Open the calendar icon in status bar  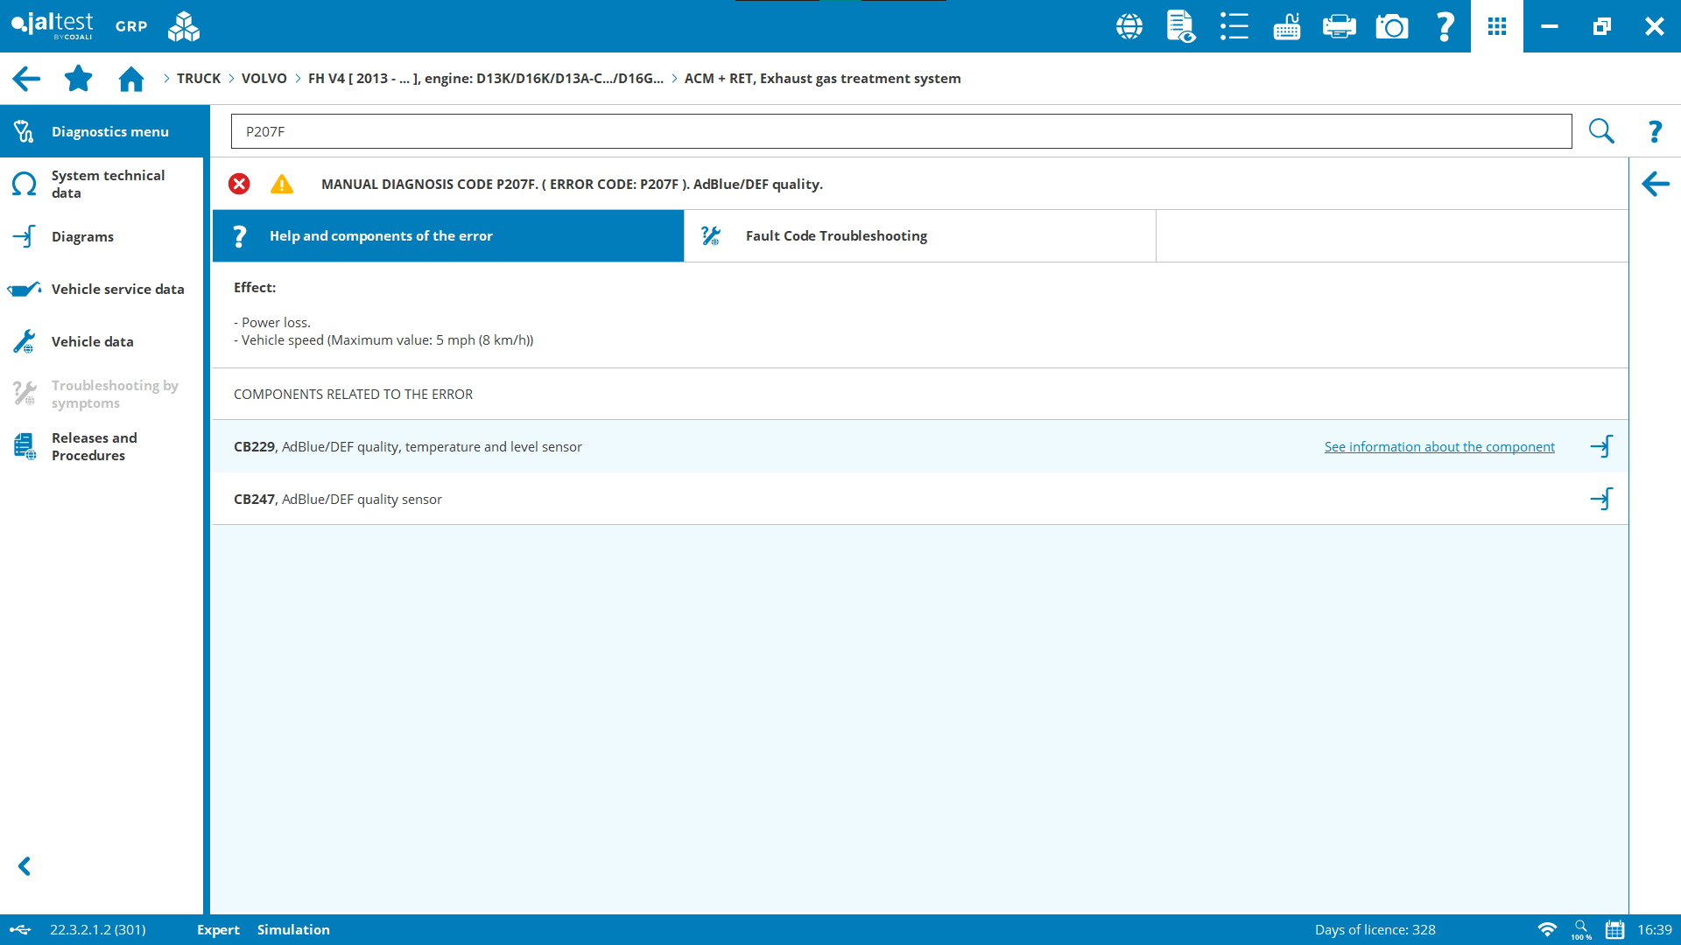(1614, 929)
